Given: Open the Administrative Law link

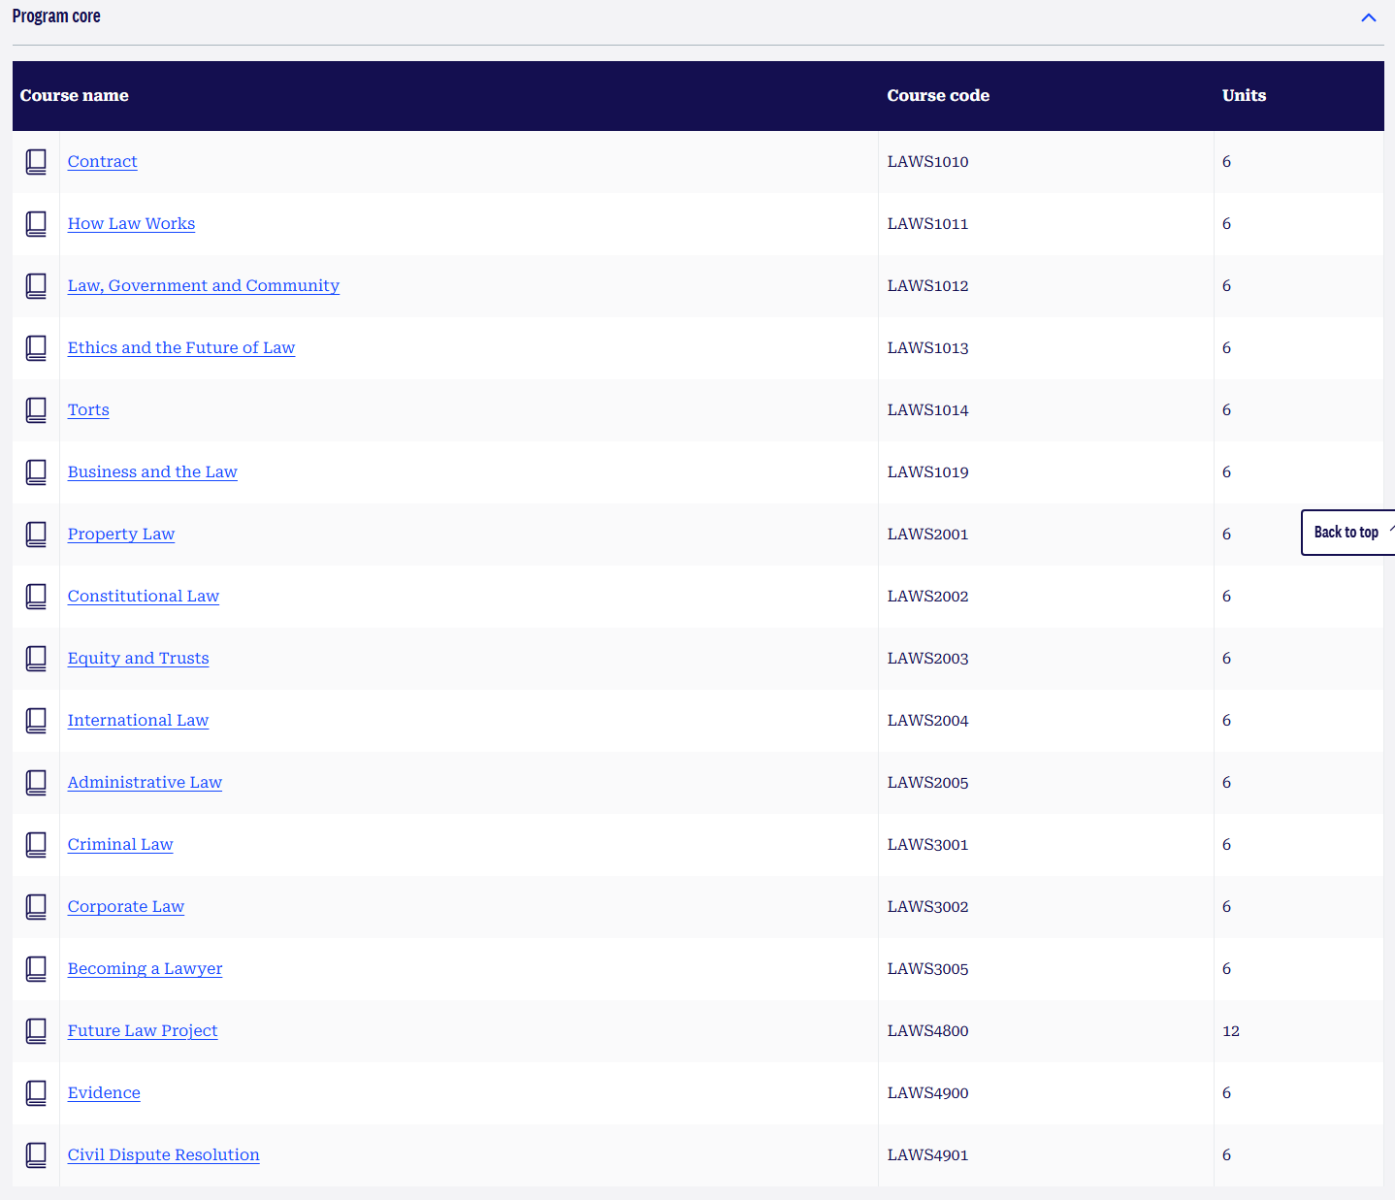Looking at the screenshot, I should point(145,783).
